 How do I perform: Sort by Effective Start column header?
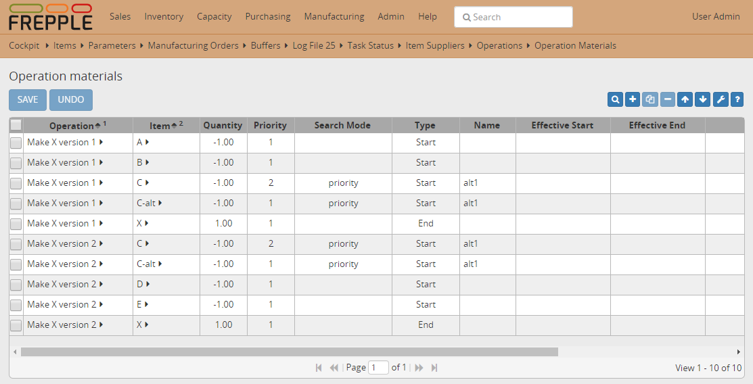[563, 125]
